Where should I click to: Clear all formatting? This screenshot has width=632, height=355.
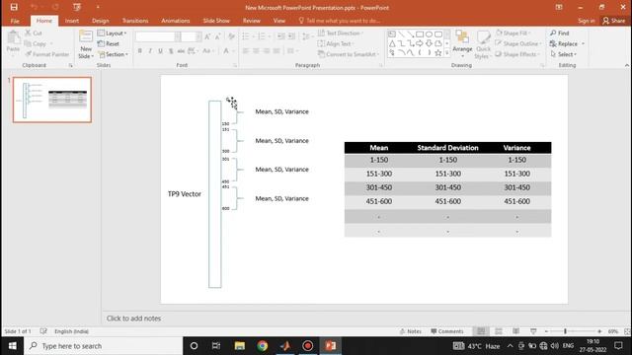[x=231, y=36]
